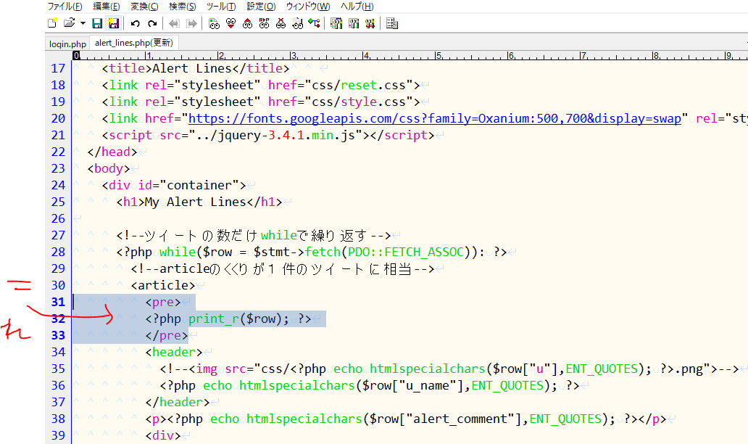This screenshot has width=748, height=444.
Task: Click 'while' in the line 27 comment
Action: [x=279, y=235]
